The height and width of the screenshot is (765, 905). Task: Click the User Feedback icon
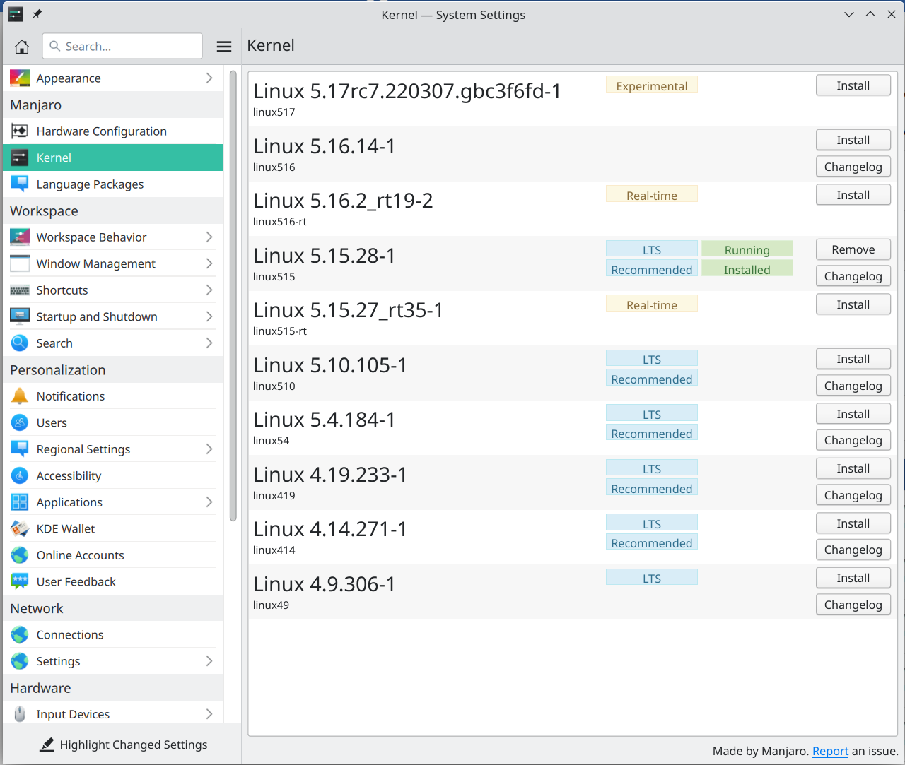click(x=20, y=581)
